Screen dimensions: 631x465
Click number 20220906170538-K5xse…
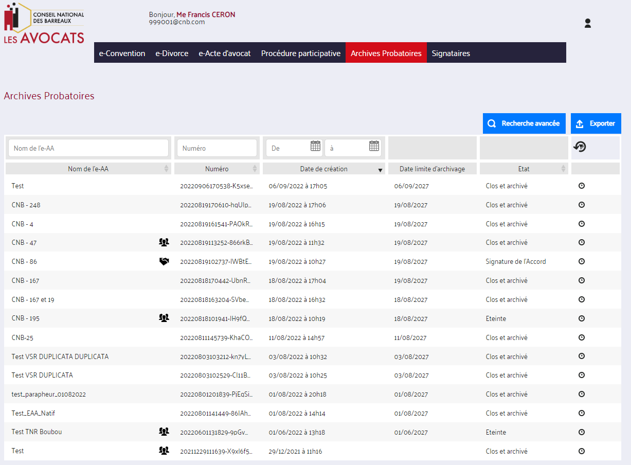(217, 186)
